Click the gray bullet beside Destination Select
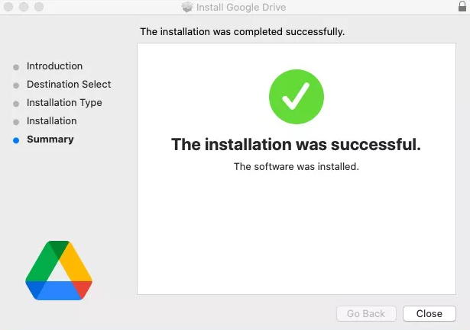The image size is (470, 330). pos(16,85)
